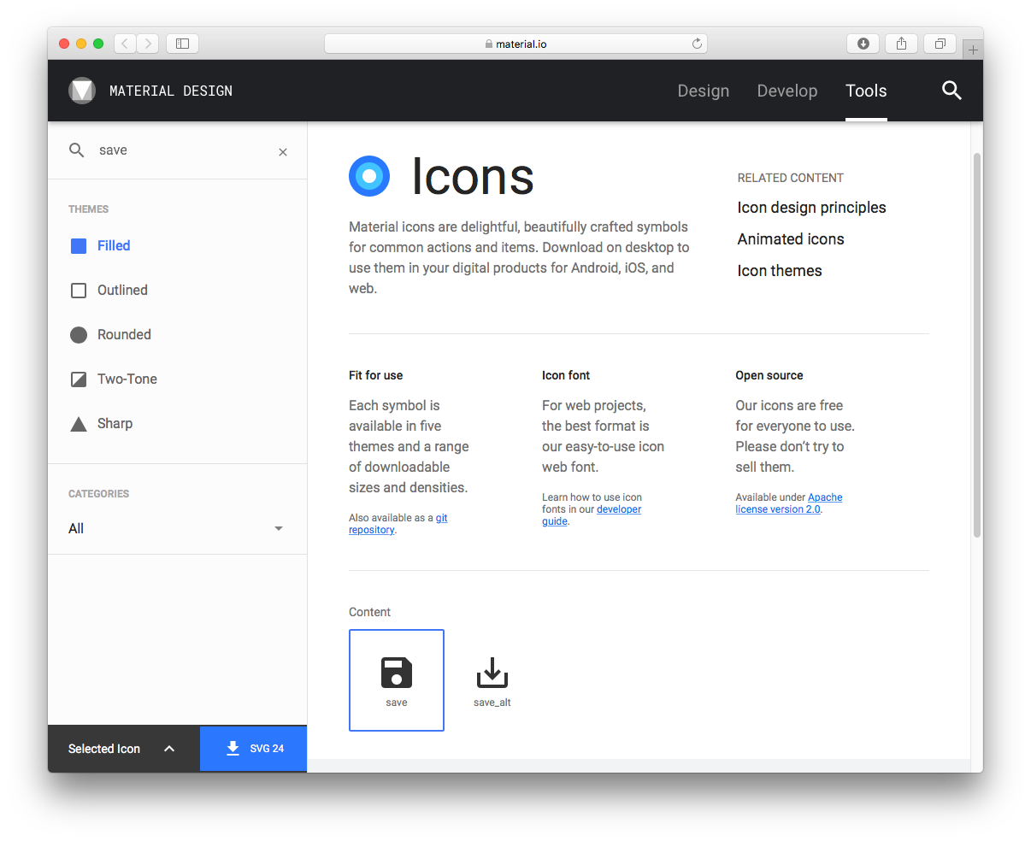Select the save_alt download icon
Viewport: 1031px width, 841px height.
coord(492,680)
